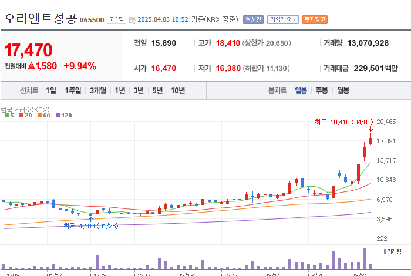Select the 1일 line chart tab

point(51,90)
